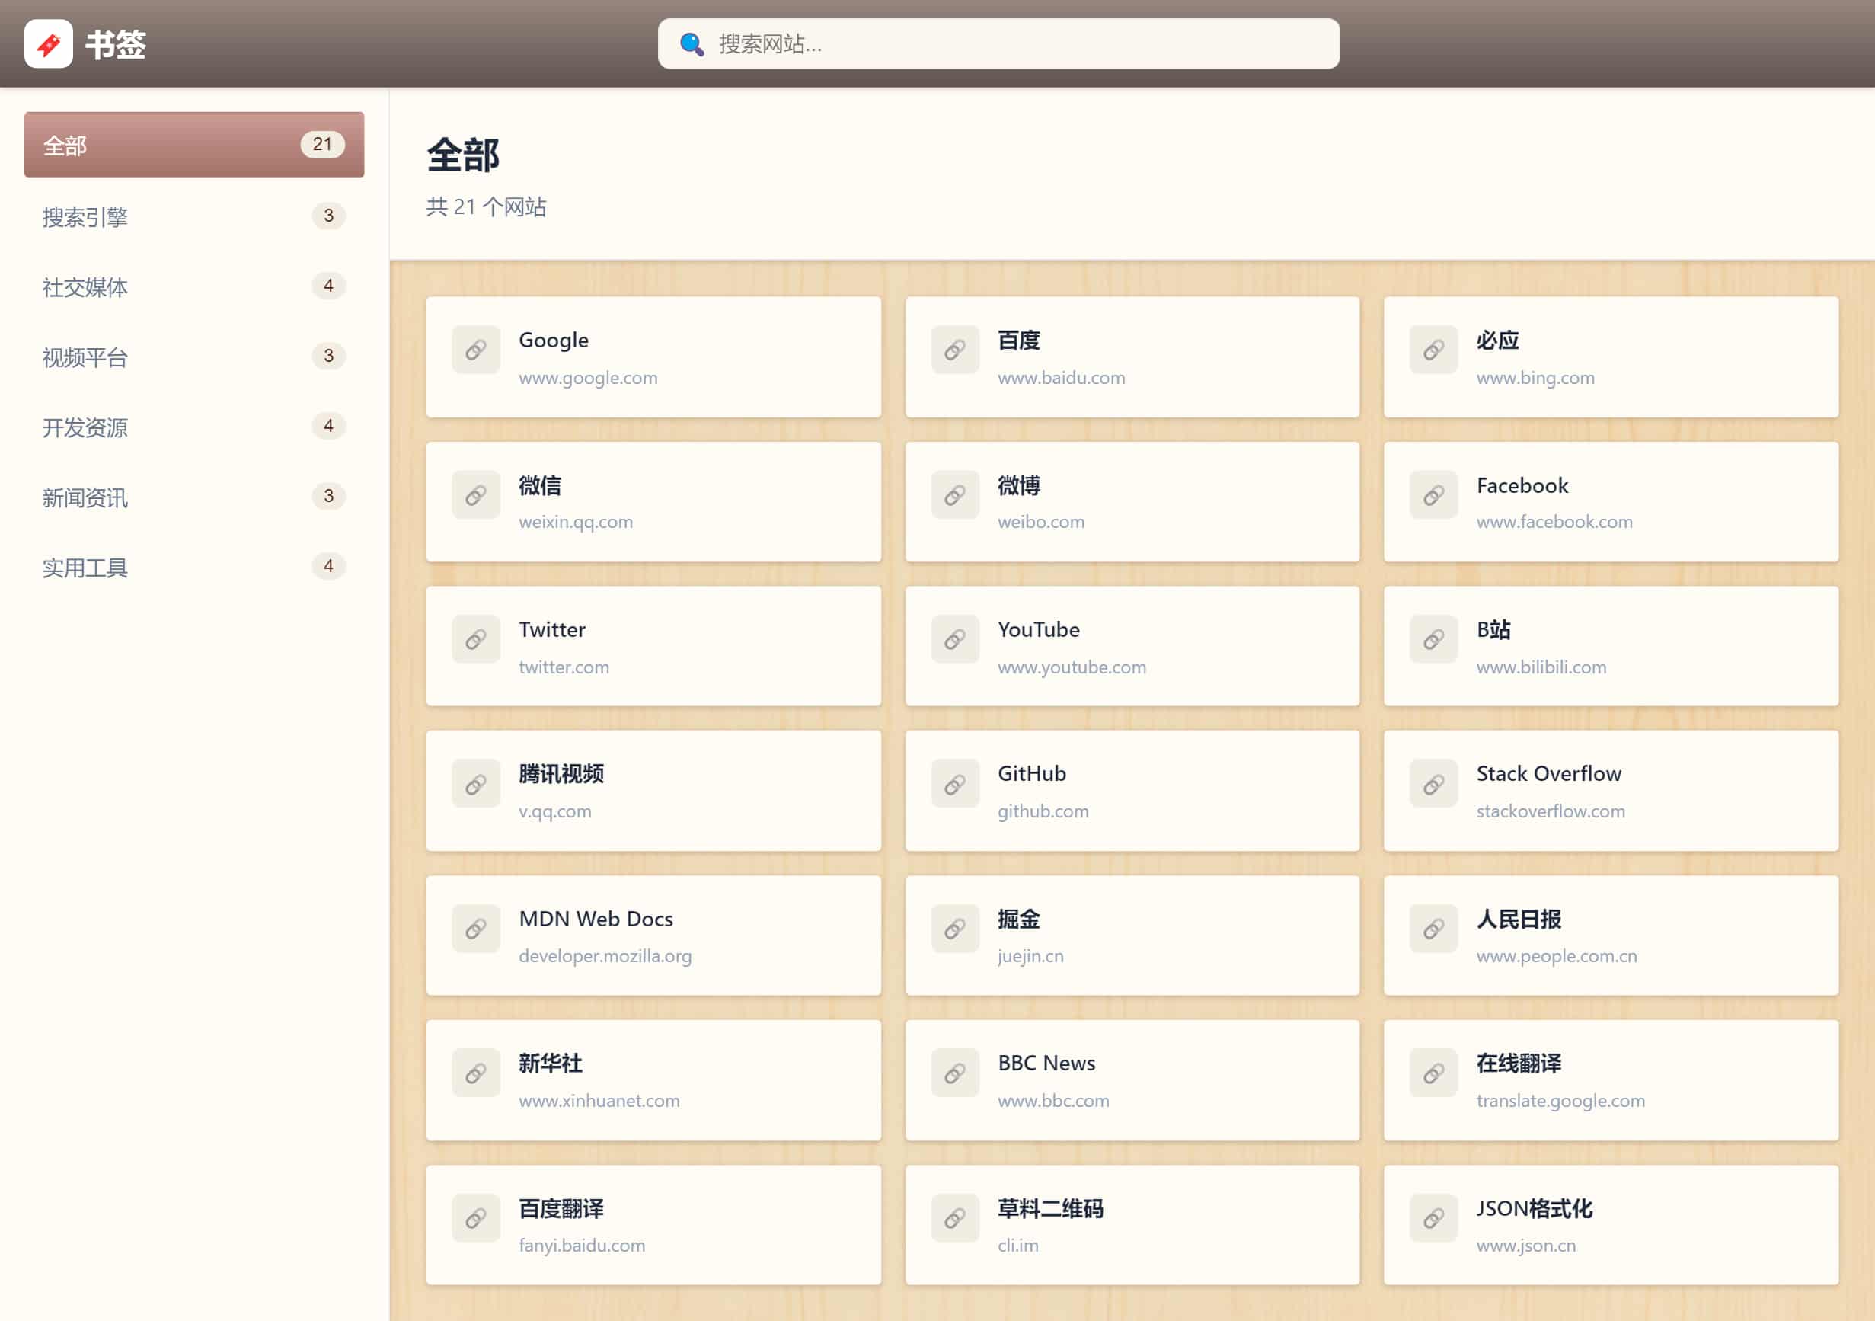Click the link icon on BBC News card

coord(955,1073)
